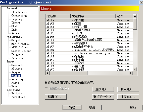Open the Info page
The width and height of the screenshot is (143, 112).
point(14,30)
